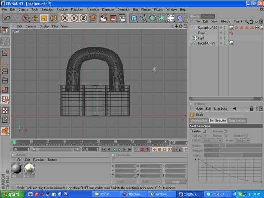Open viewport Cameras menu
This screenshot has width=264, height=198.
(31, 26)
